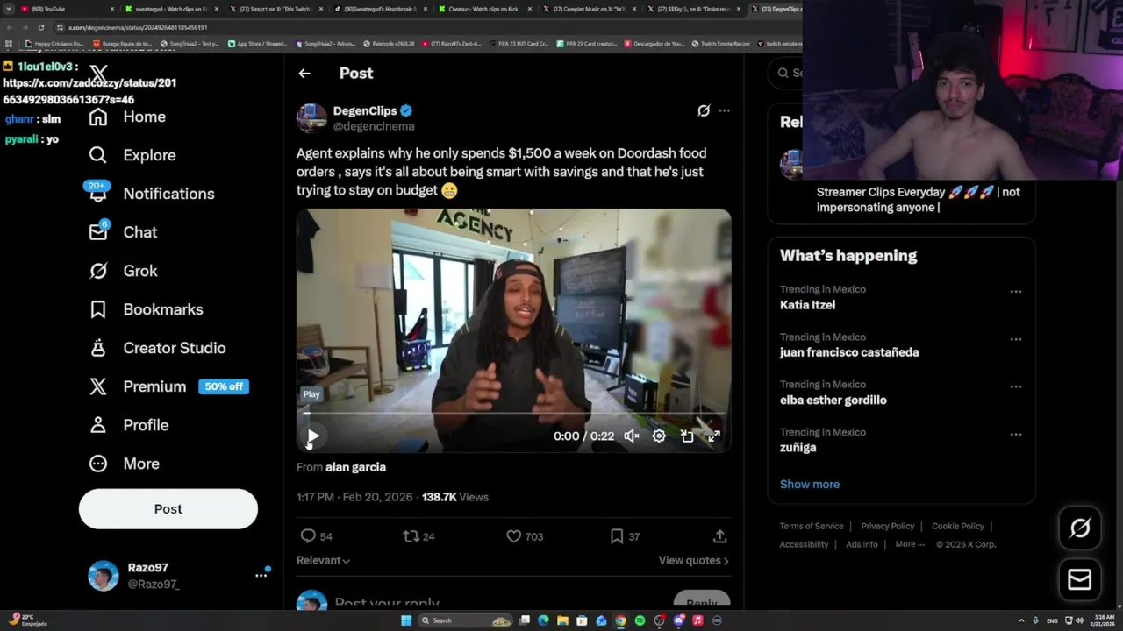Viewport: 1123px width, 631px height.
Task: Expand the footer More ··· menu
Action: point(910,544)
